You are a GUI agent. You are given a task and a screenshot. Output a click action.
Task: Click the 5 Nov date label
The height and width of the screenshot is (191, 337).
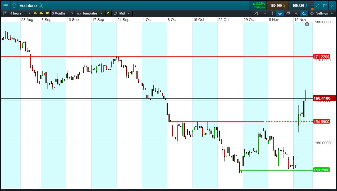[274, 20]
